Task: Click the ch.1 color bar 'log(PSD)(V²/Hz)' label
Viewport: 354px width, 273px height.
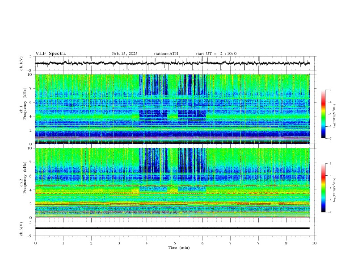Action: click(335, 116)
